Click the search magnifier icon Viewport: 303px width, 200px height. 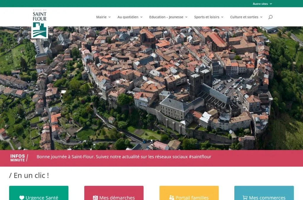pos(270,17)
